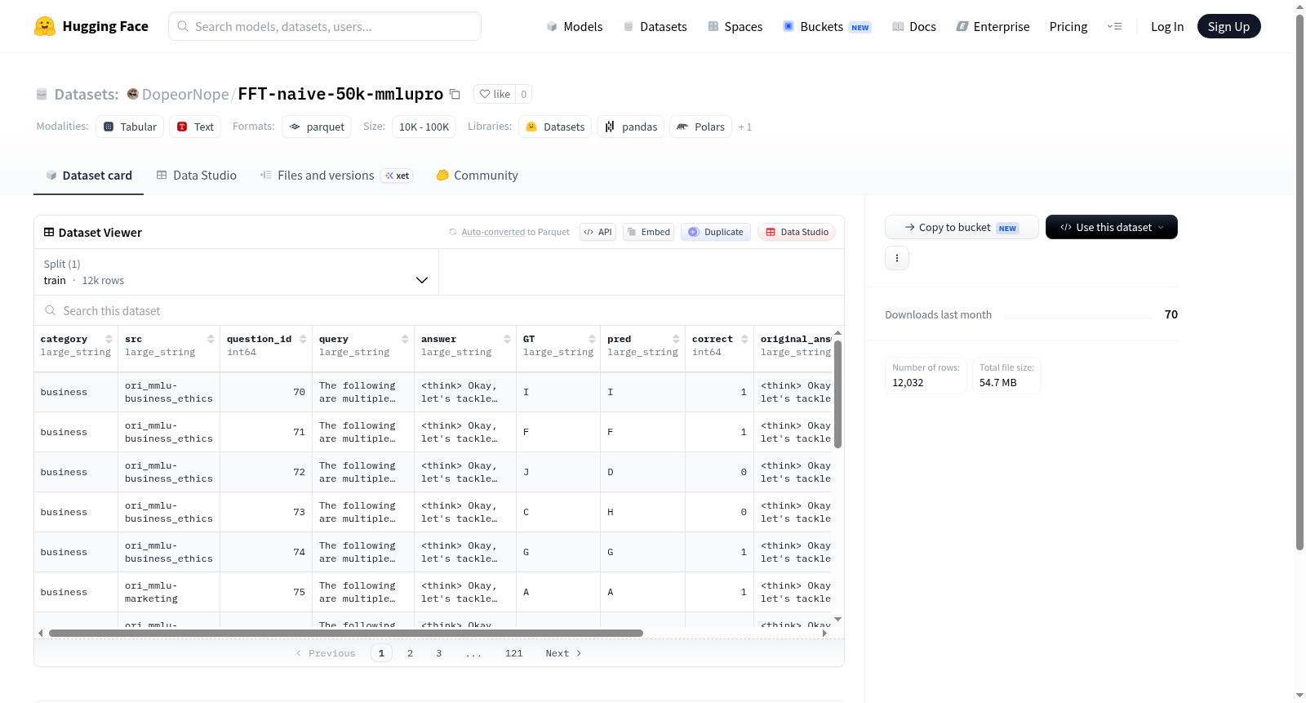
Task: Copy dataset name with the copy icon
Action: tap(455, 94)
